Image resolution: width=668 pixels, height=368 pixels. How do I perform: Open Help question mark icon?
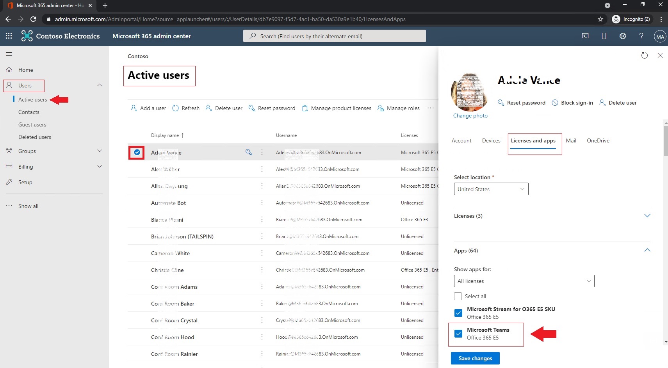coord(641,36)
